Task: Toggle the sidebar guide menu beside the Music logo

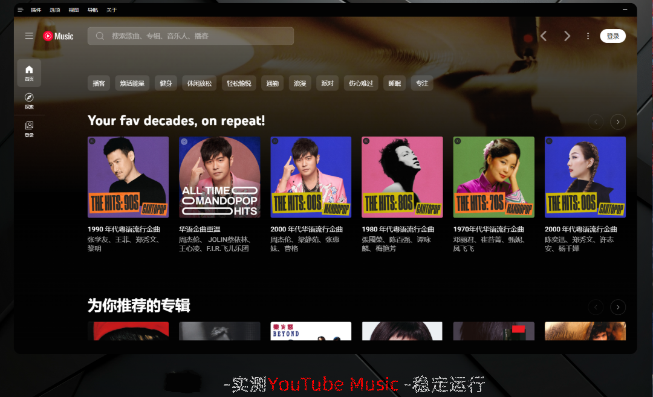Action: 29,36
